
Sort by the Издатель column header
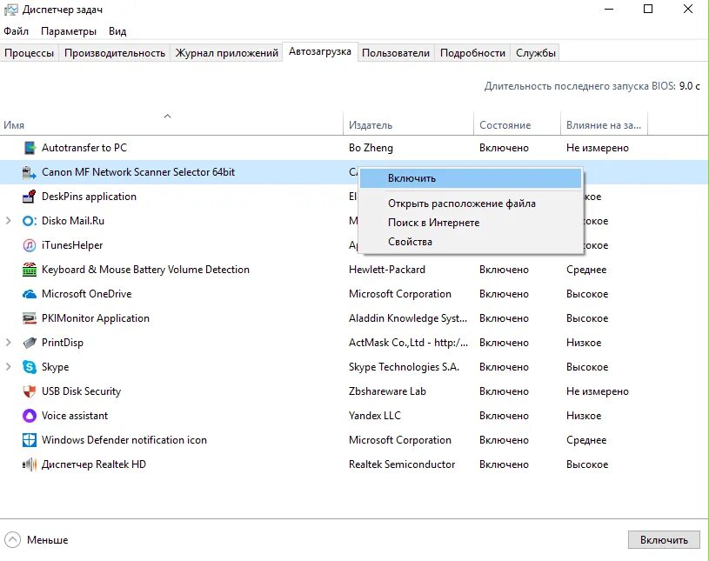coord(409,123)
